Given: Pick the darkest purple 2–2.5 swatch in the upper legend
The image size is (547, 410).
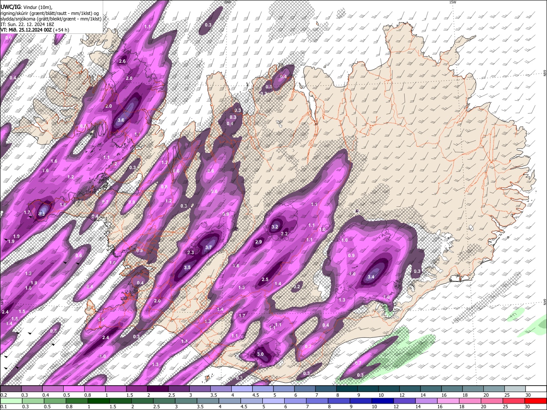Looking at the screenshot, I should click(x=158, y=389).
